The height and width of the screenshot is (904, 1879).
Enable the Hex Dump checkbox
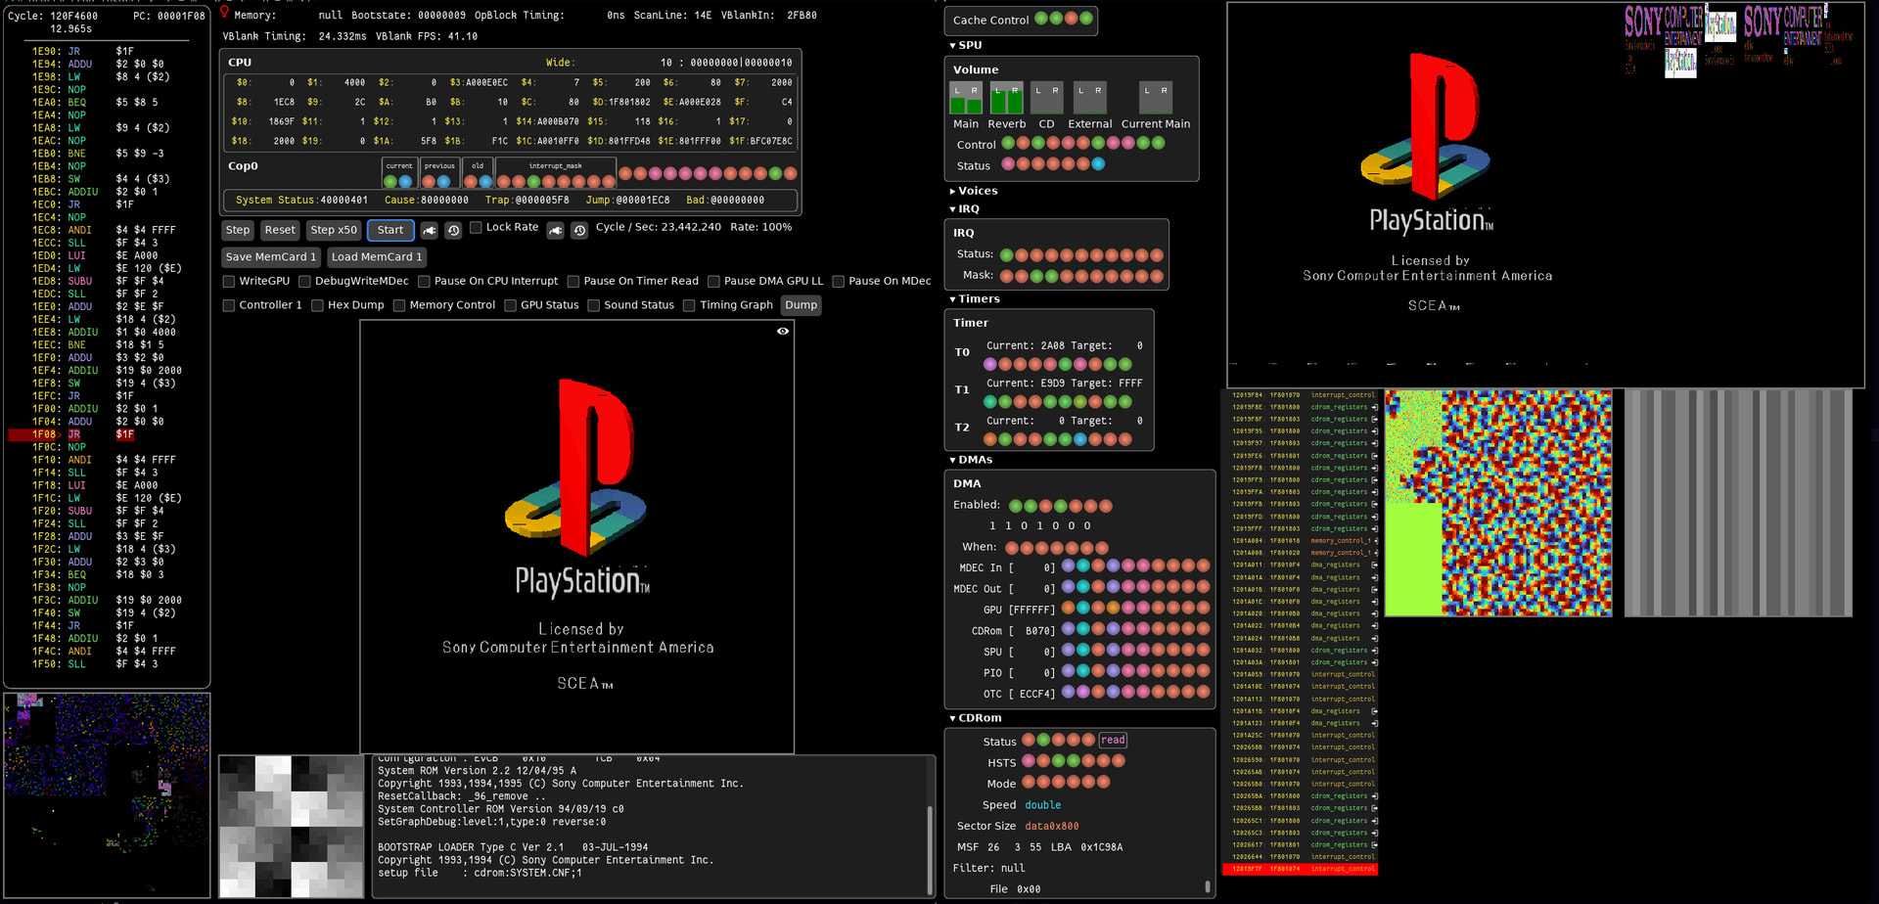click(x=317, y=305)
